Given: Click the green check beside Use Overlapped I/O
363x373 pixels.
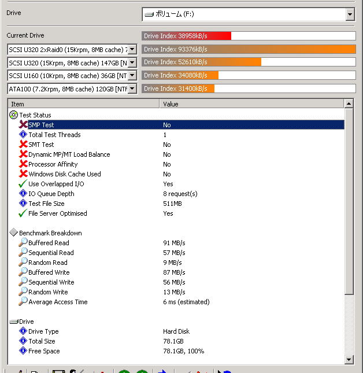Looking at the screenshot, I should point(23,184).
